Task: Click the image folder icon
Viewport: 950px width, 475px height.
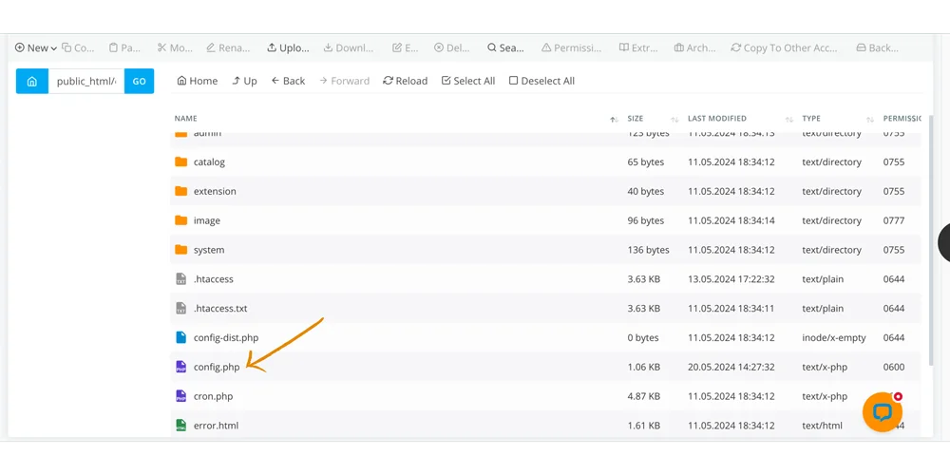Action: tap(180, 220)
